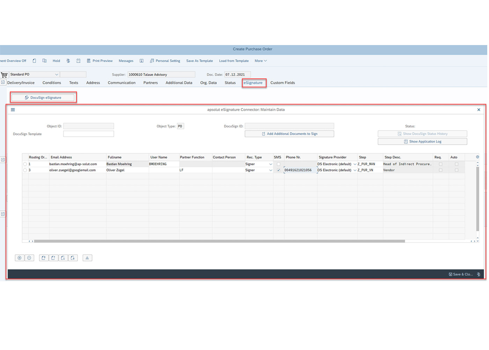Move row up one position using arrow icon
Viewport: 489px width, 350px height.
(x=53, y=258)
